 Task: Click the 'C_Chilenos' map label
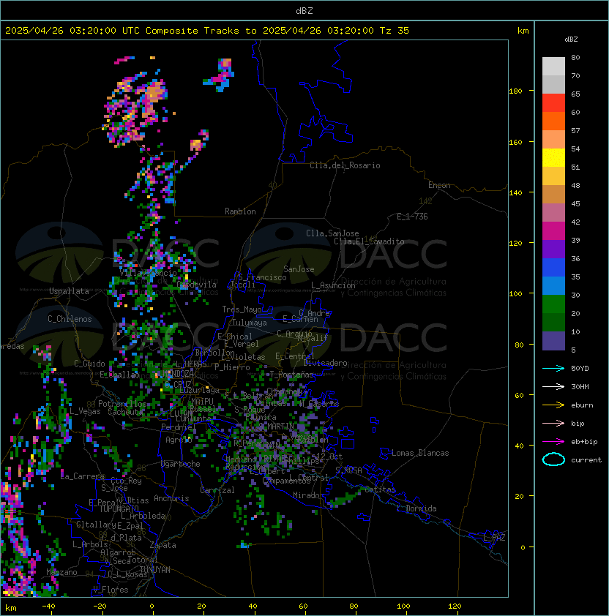tap(70, 319)
